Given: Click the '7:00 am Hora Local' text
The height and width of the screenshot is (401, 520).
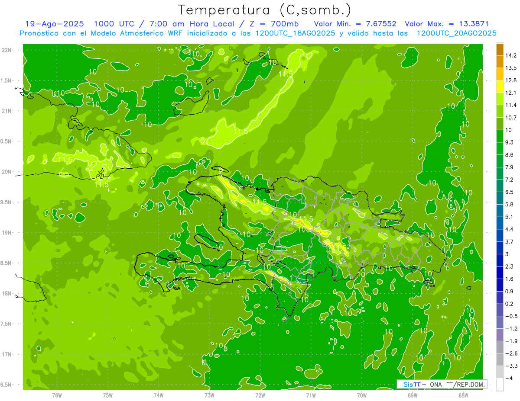Looking at the screenshot, I should (191, 24).
